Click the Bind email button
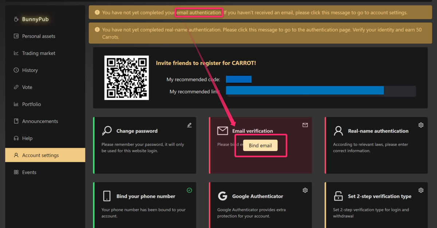The height and width of the screenshot is (228, 437). point(260,146)
